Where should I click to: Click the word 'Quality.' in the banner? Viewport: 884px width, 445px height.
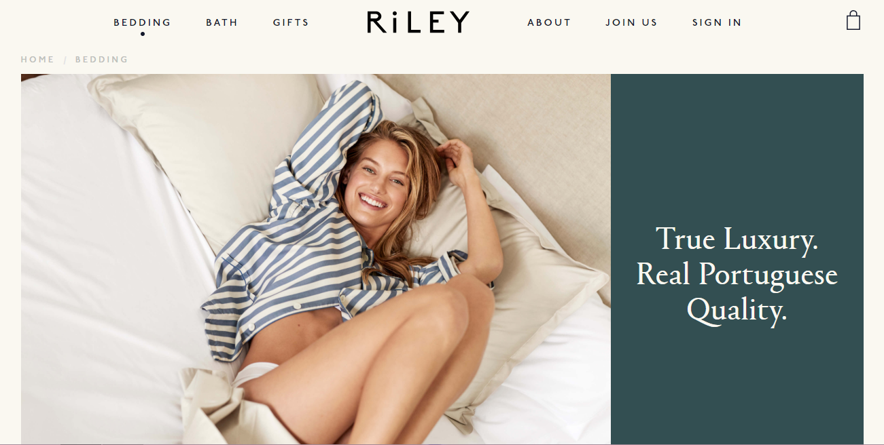point(737,311)
